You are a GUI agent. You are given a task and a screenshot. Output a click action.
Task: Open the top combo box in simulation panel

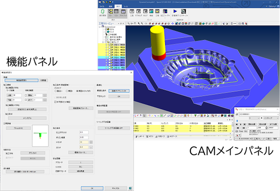[259, 114]
